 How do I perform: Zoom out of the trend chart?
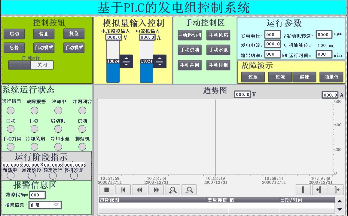[189, 190]
